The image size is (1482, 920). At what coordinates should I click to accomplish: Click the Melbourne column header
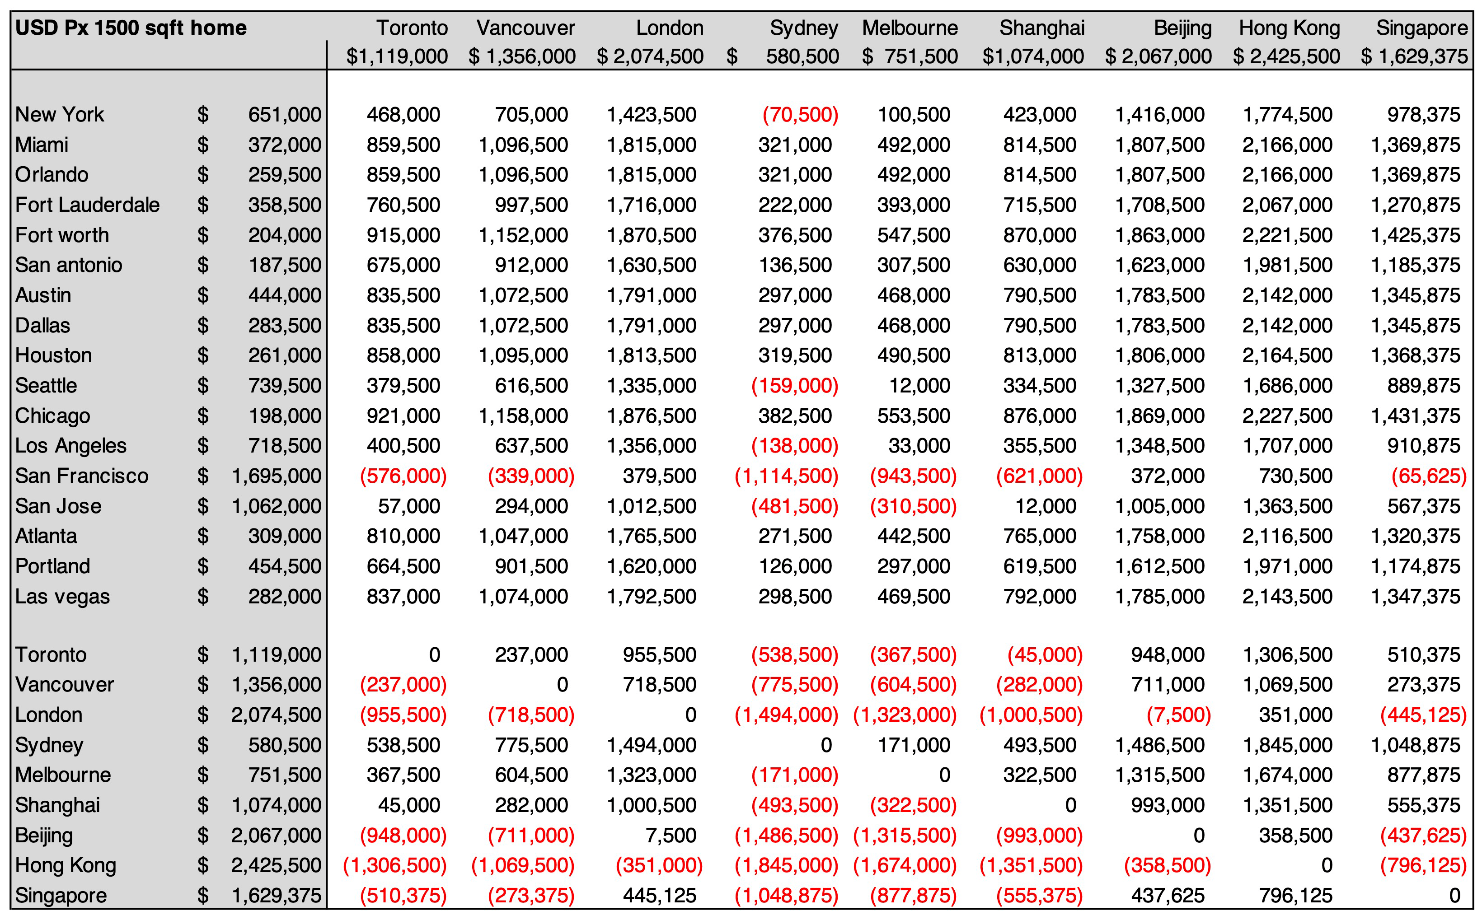pyautogui.click(x=910, y=28)
